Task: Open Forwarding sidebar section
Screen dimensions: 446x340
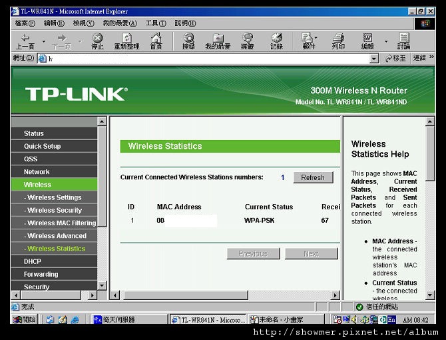Action: click(54, 274)
